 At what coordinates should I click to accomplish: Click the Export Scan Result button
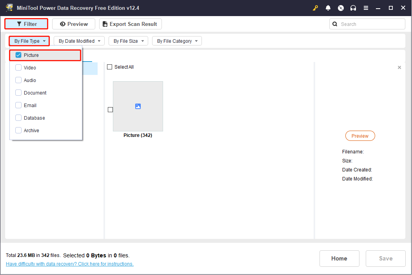coord(130,24)
